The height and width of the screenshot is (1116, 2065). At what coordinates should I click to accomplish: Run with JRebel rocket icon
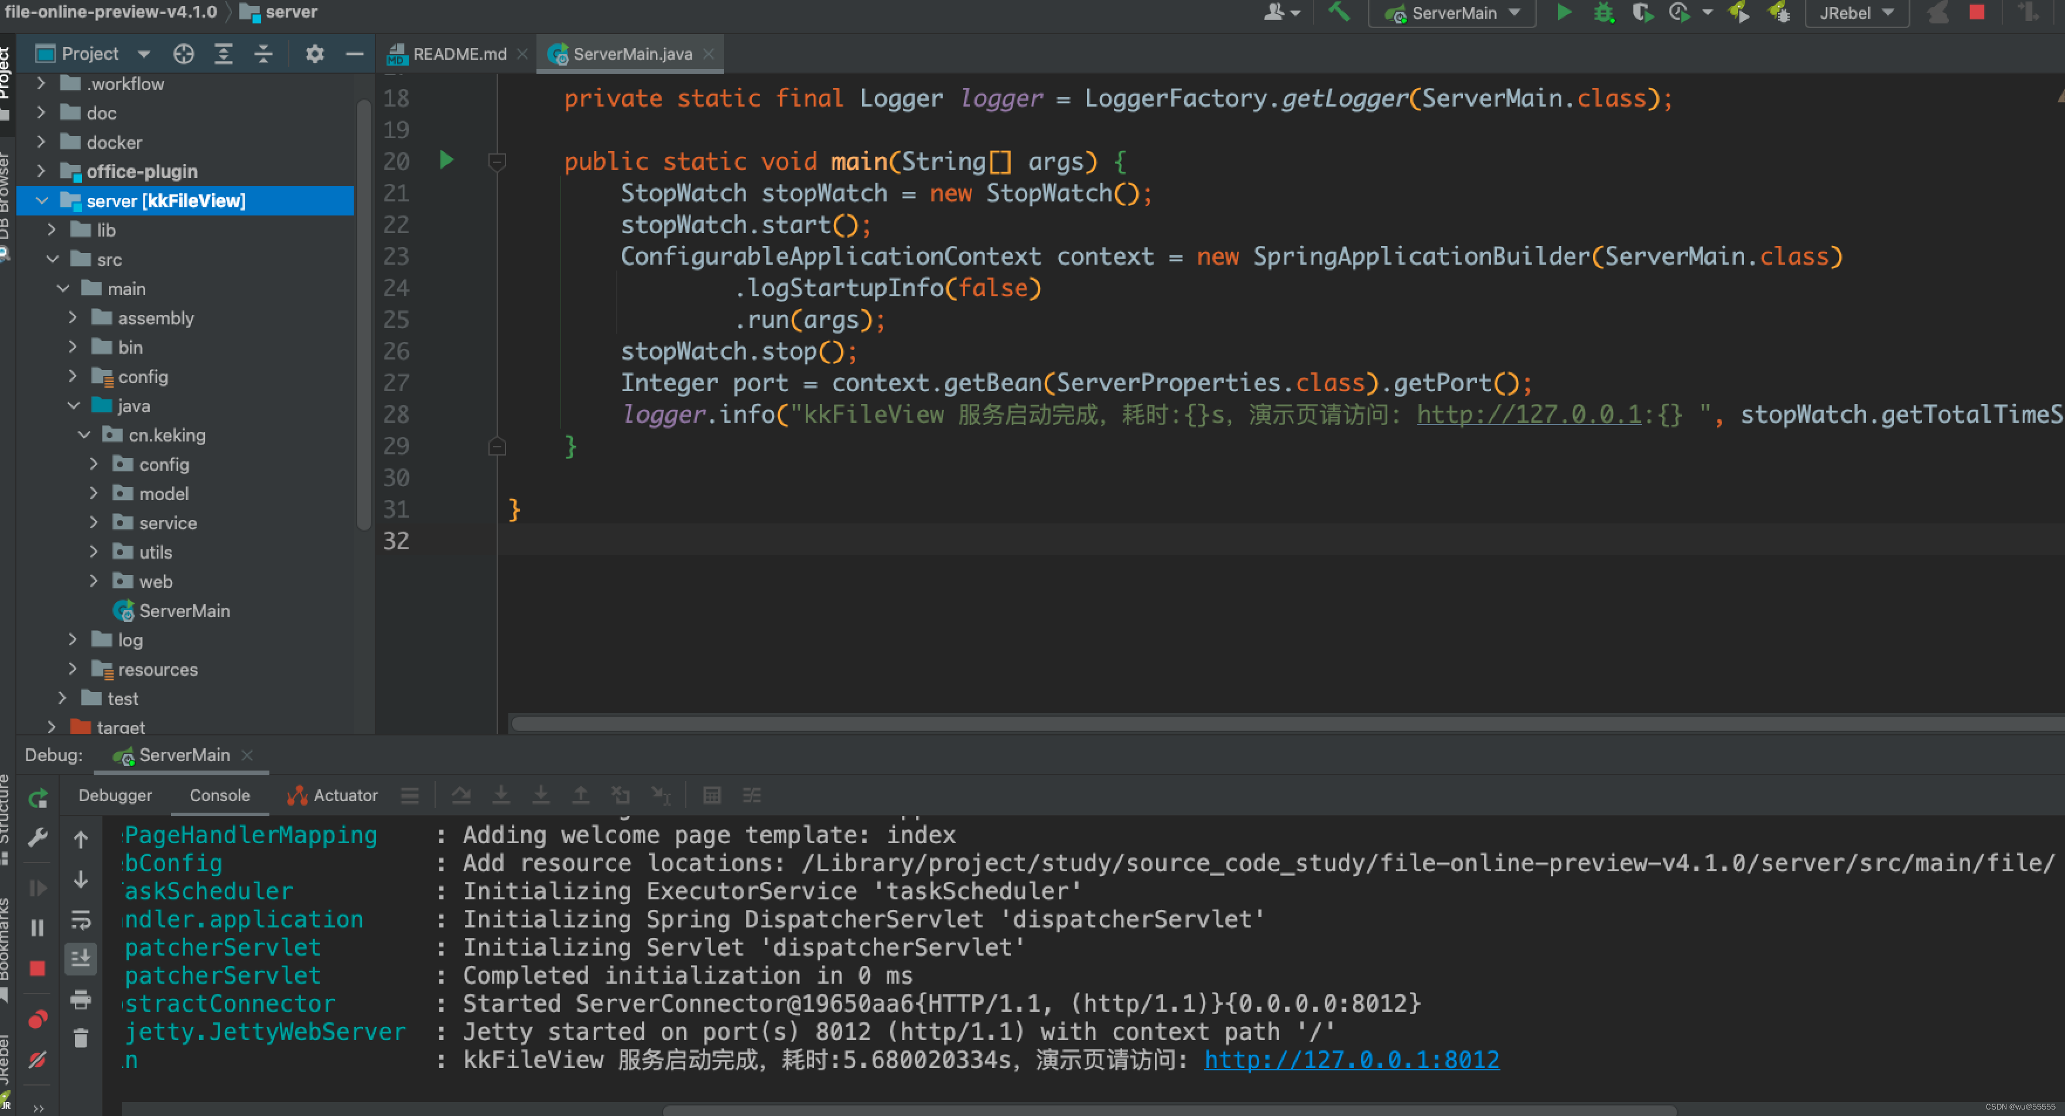(x=1738, y=12)
